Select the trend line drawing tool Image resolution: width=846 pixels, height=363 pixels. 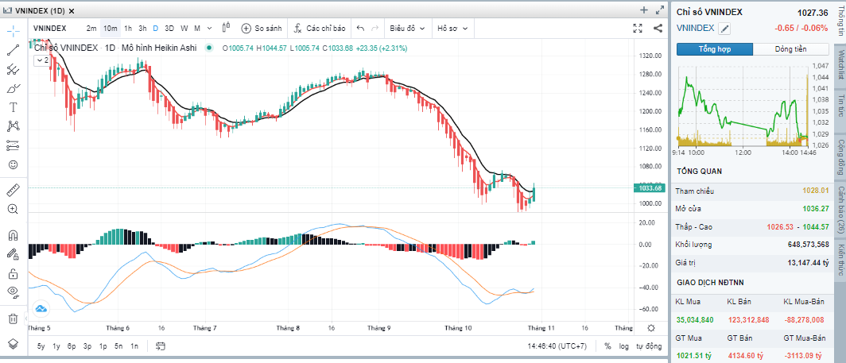click(13, 50)
